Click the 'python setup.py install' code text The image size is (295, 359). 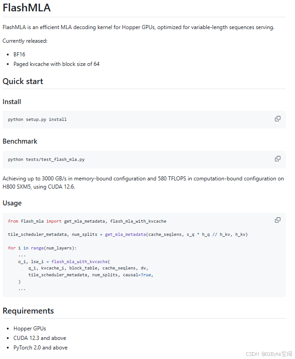coord(37,120)
